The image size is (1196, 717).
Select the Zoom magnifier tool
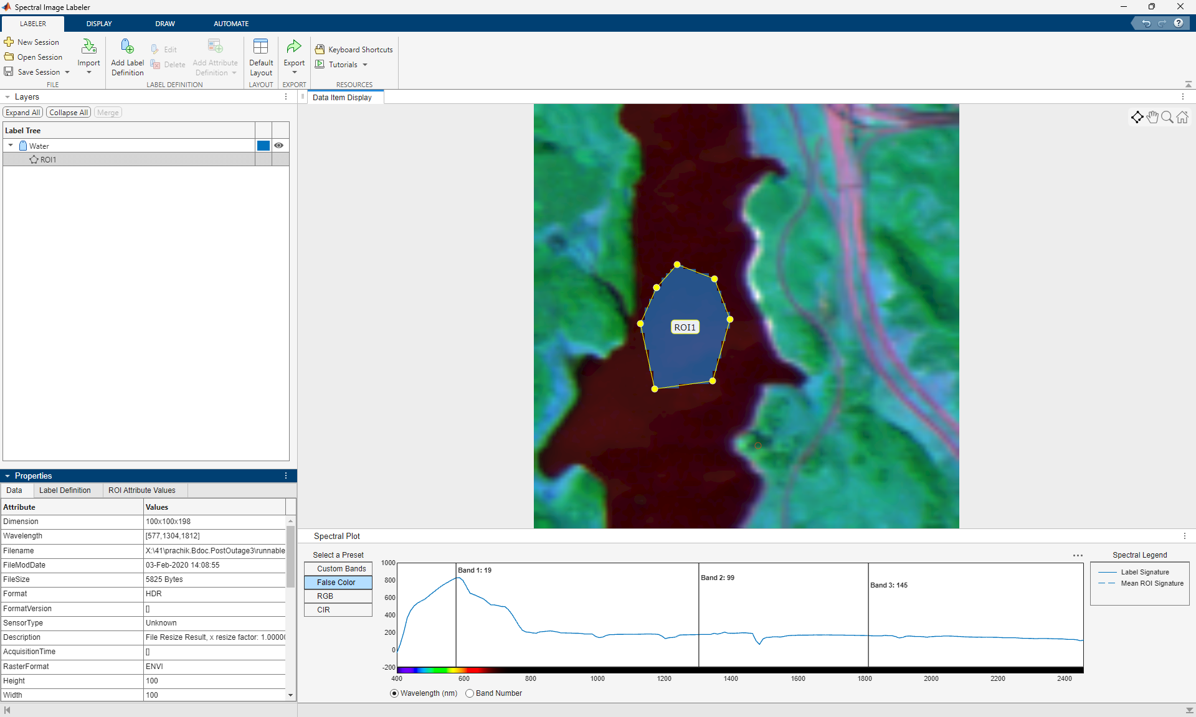tap(1167, 117)
